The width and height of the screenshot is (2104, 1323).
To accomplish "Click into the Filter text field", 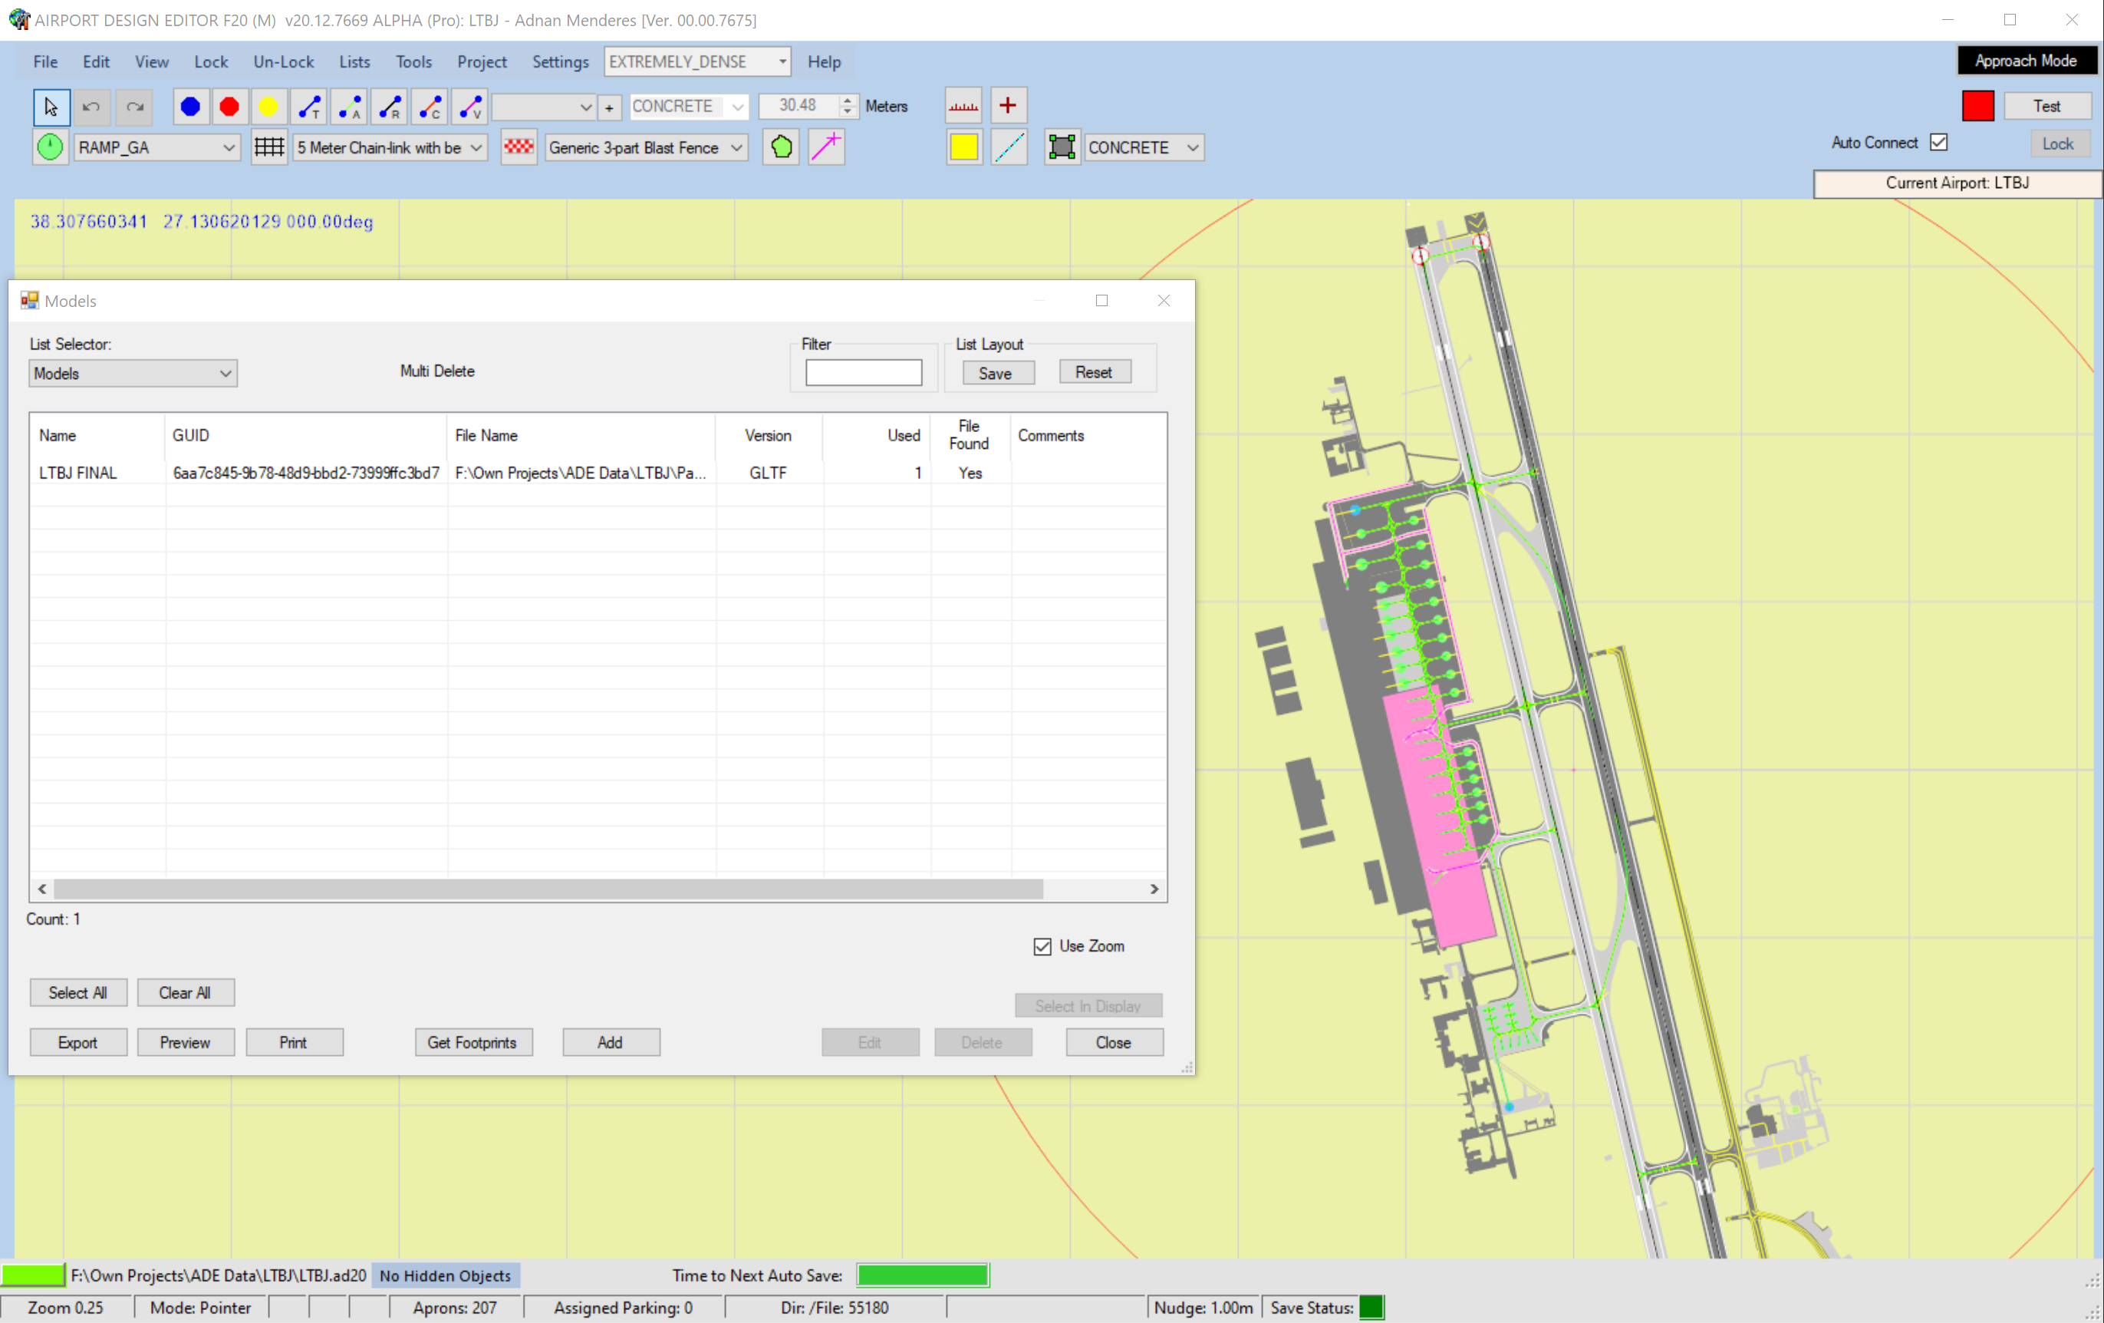I will (x=863, y=372).
